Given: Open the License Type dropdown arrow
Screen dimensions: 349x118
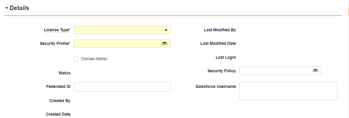Looking at the screenshot, I should (166, 30).
